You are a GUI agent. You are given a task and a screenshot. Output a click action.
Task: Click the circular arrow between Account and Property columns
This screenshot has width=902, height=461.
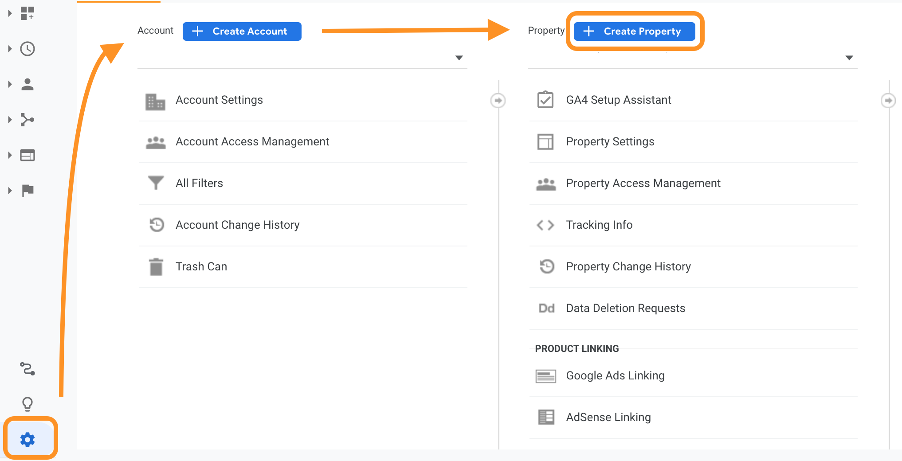498,101
